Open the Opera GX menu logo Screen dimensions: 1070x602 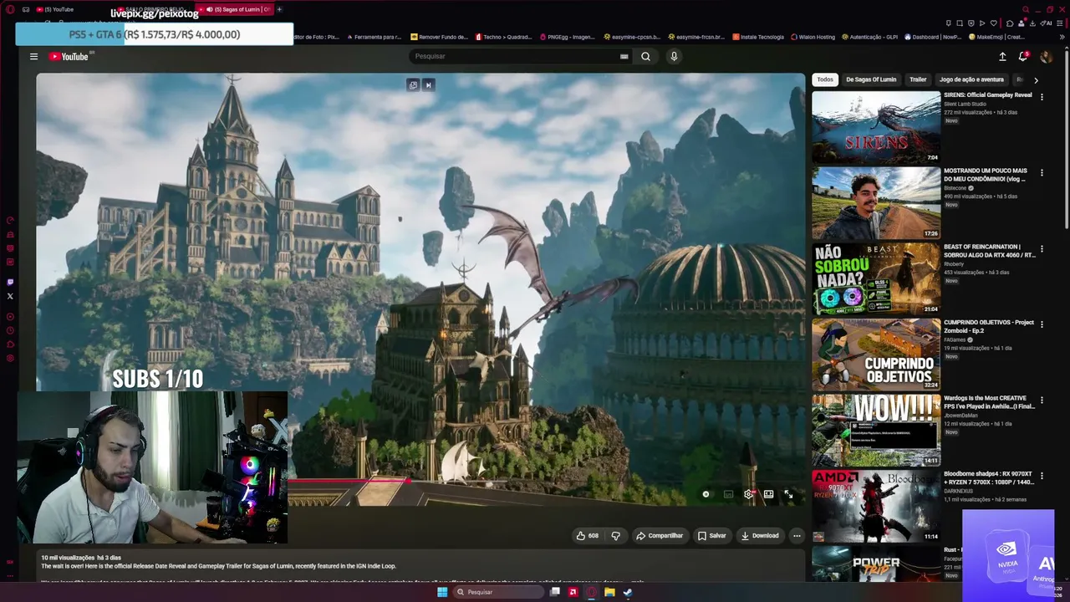[10, 9]
